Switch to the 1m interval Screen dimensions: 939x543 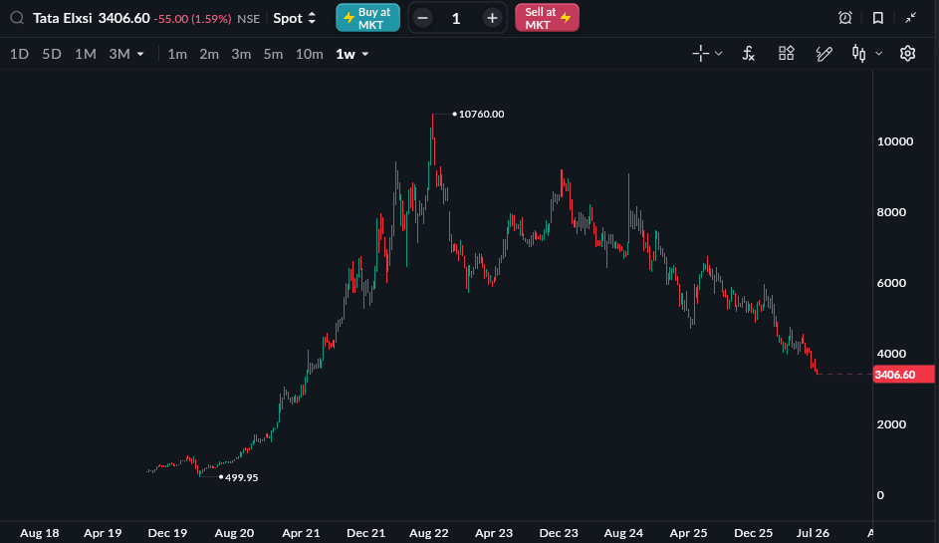(x=177, y=54)
